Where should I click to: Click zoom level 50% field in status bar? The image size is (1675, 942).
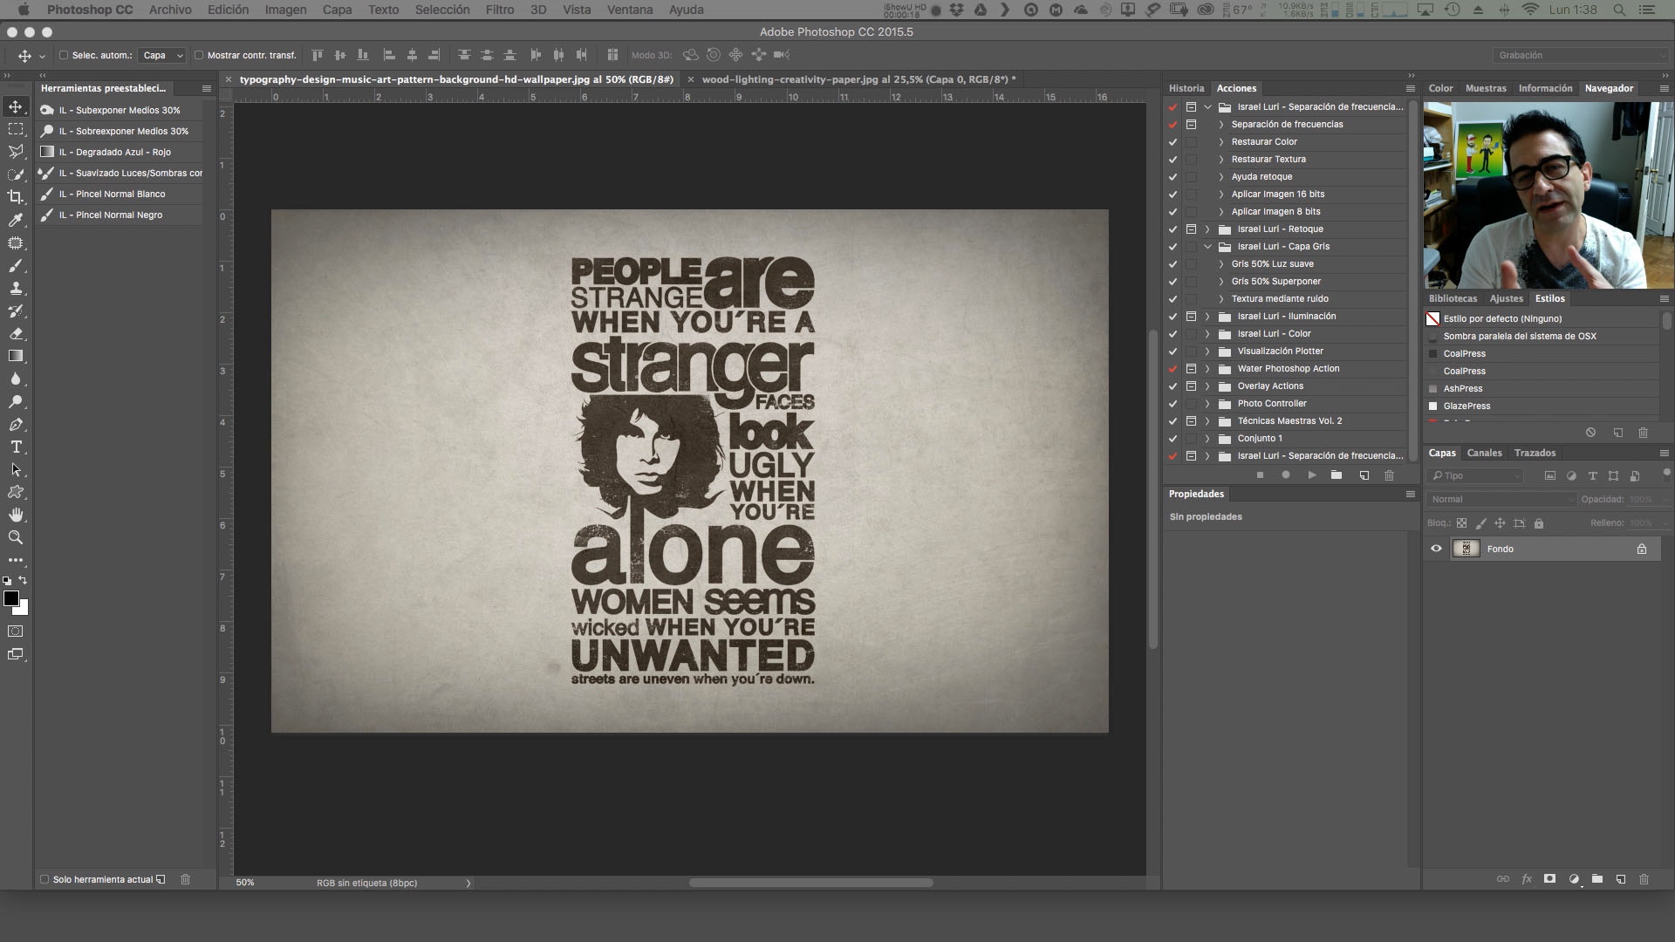(245, 883)
